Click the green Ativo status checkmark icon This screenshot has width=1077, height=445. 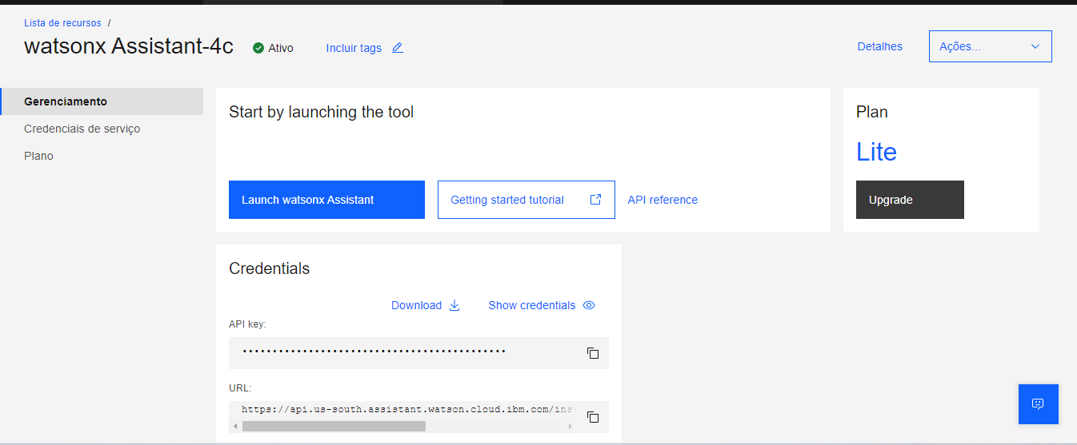point(258,48)
